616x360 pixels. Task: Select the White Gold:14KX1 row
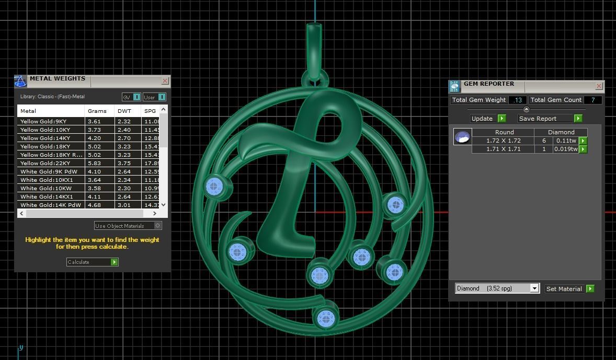(x=88, y=196)
